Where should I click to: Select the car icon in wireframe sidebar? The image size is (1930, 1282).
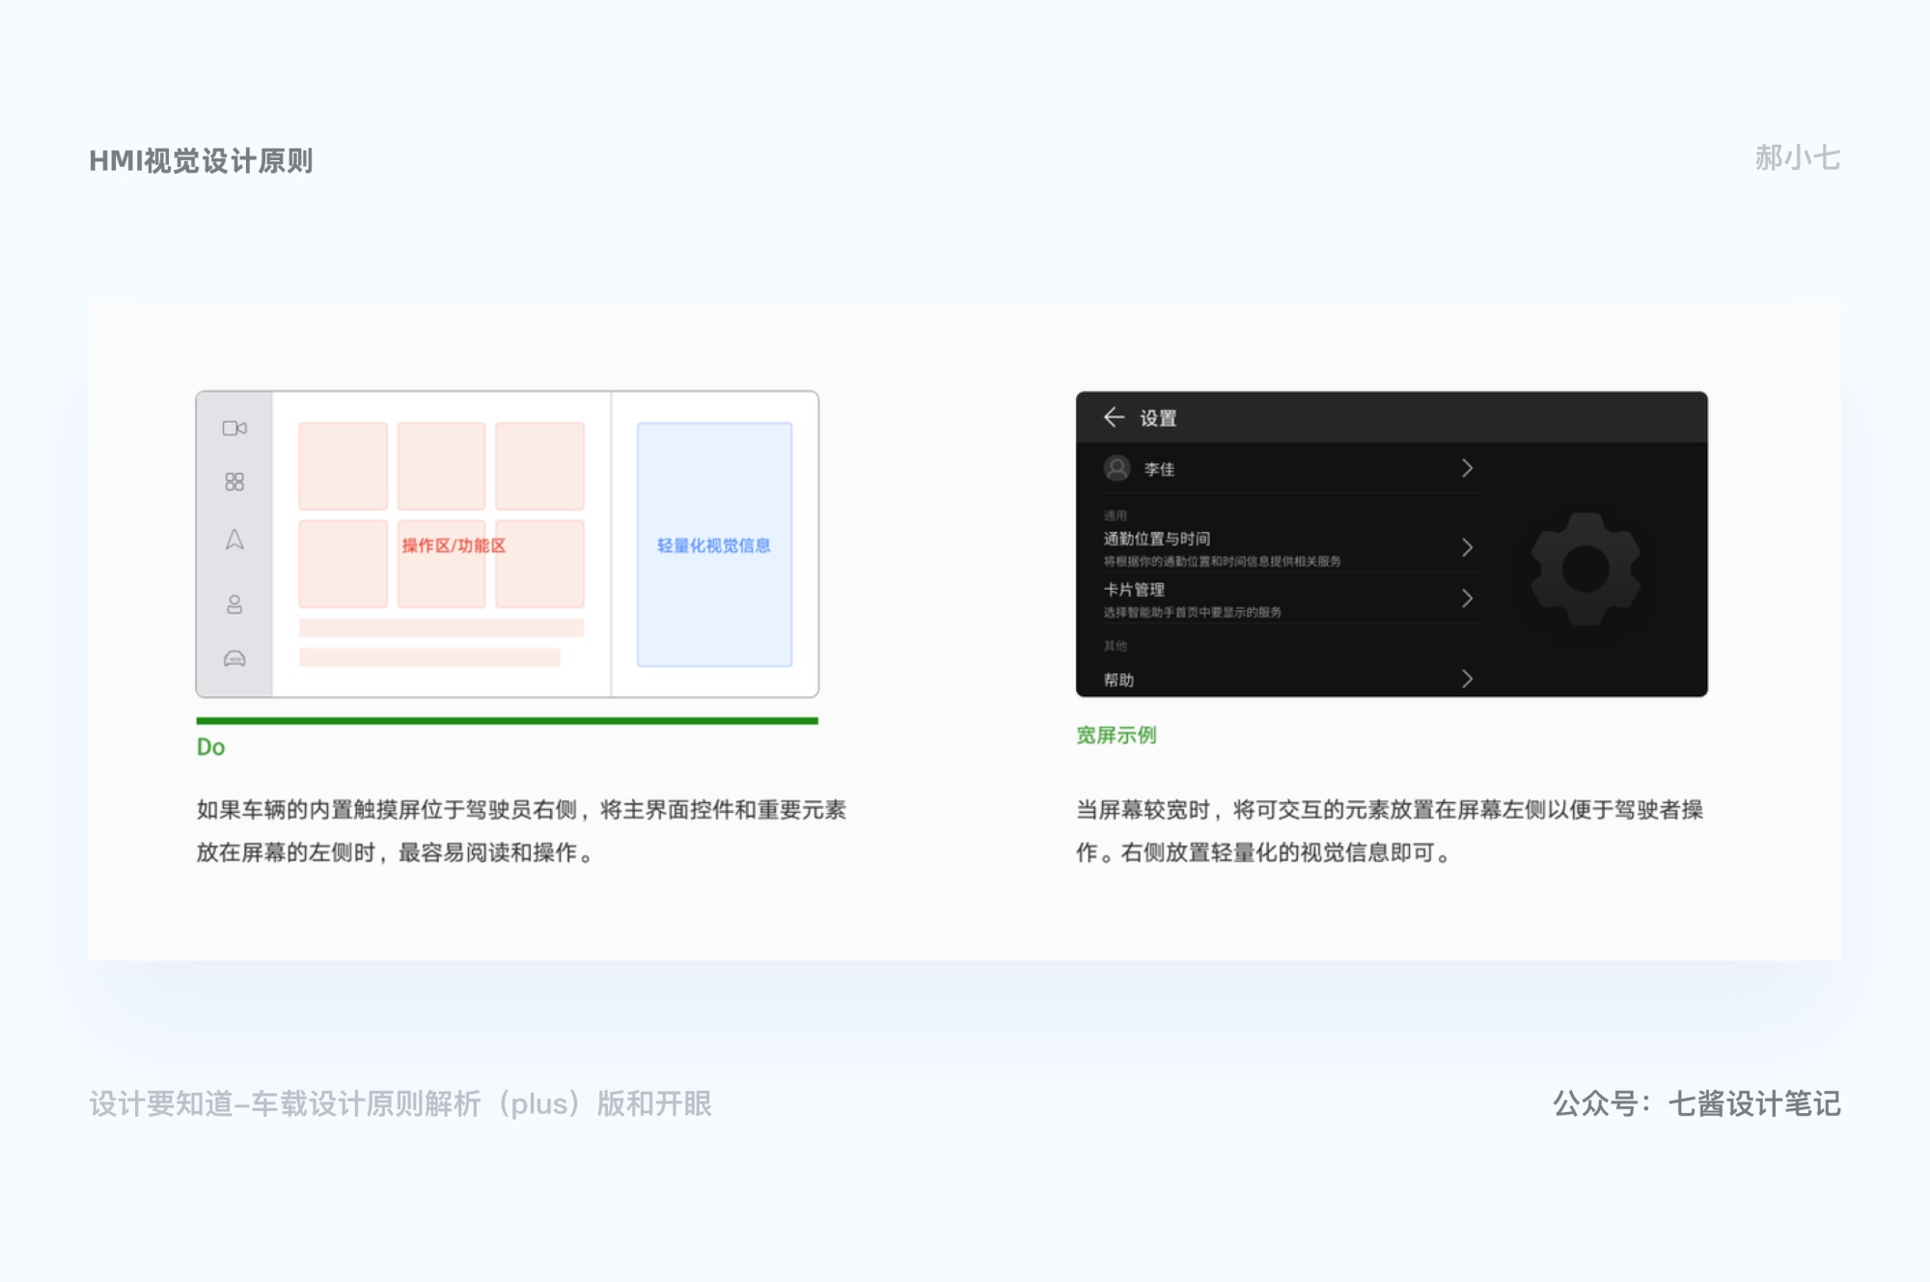[x=234, y=658]
